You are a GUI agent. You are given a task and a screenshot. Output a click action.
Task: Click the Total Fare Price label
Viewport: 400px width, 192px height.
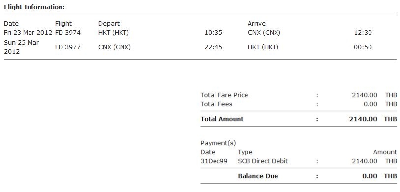point(224,95)
